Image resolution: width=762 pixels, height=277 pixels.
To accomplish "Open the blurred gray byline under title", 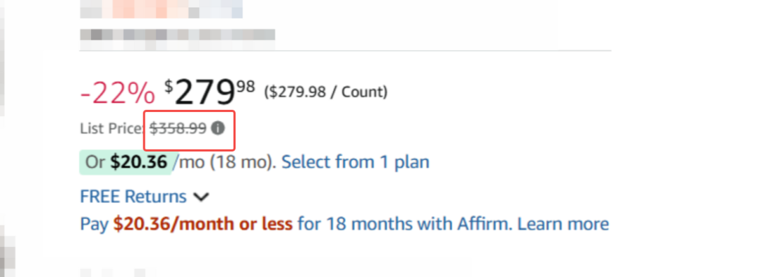I will coord(177,39).
